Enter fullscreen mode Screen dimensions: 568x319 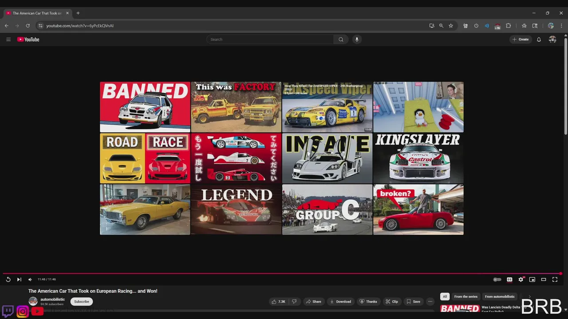tap(555, 280)
